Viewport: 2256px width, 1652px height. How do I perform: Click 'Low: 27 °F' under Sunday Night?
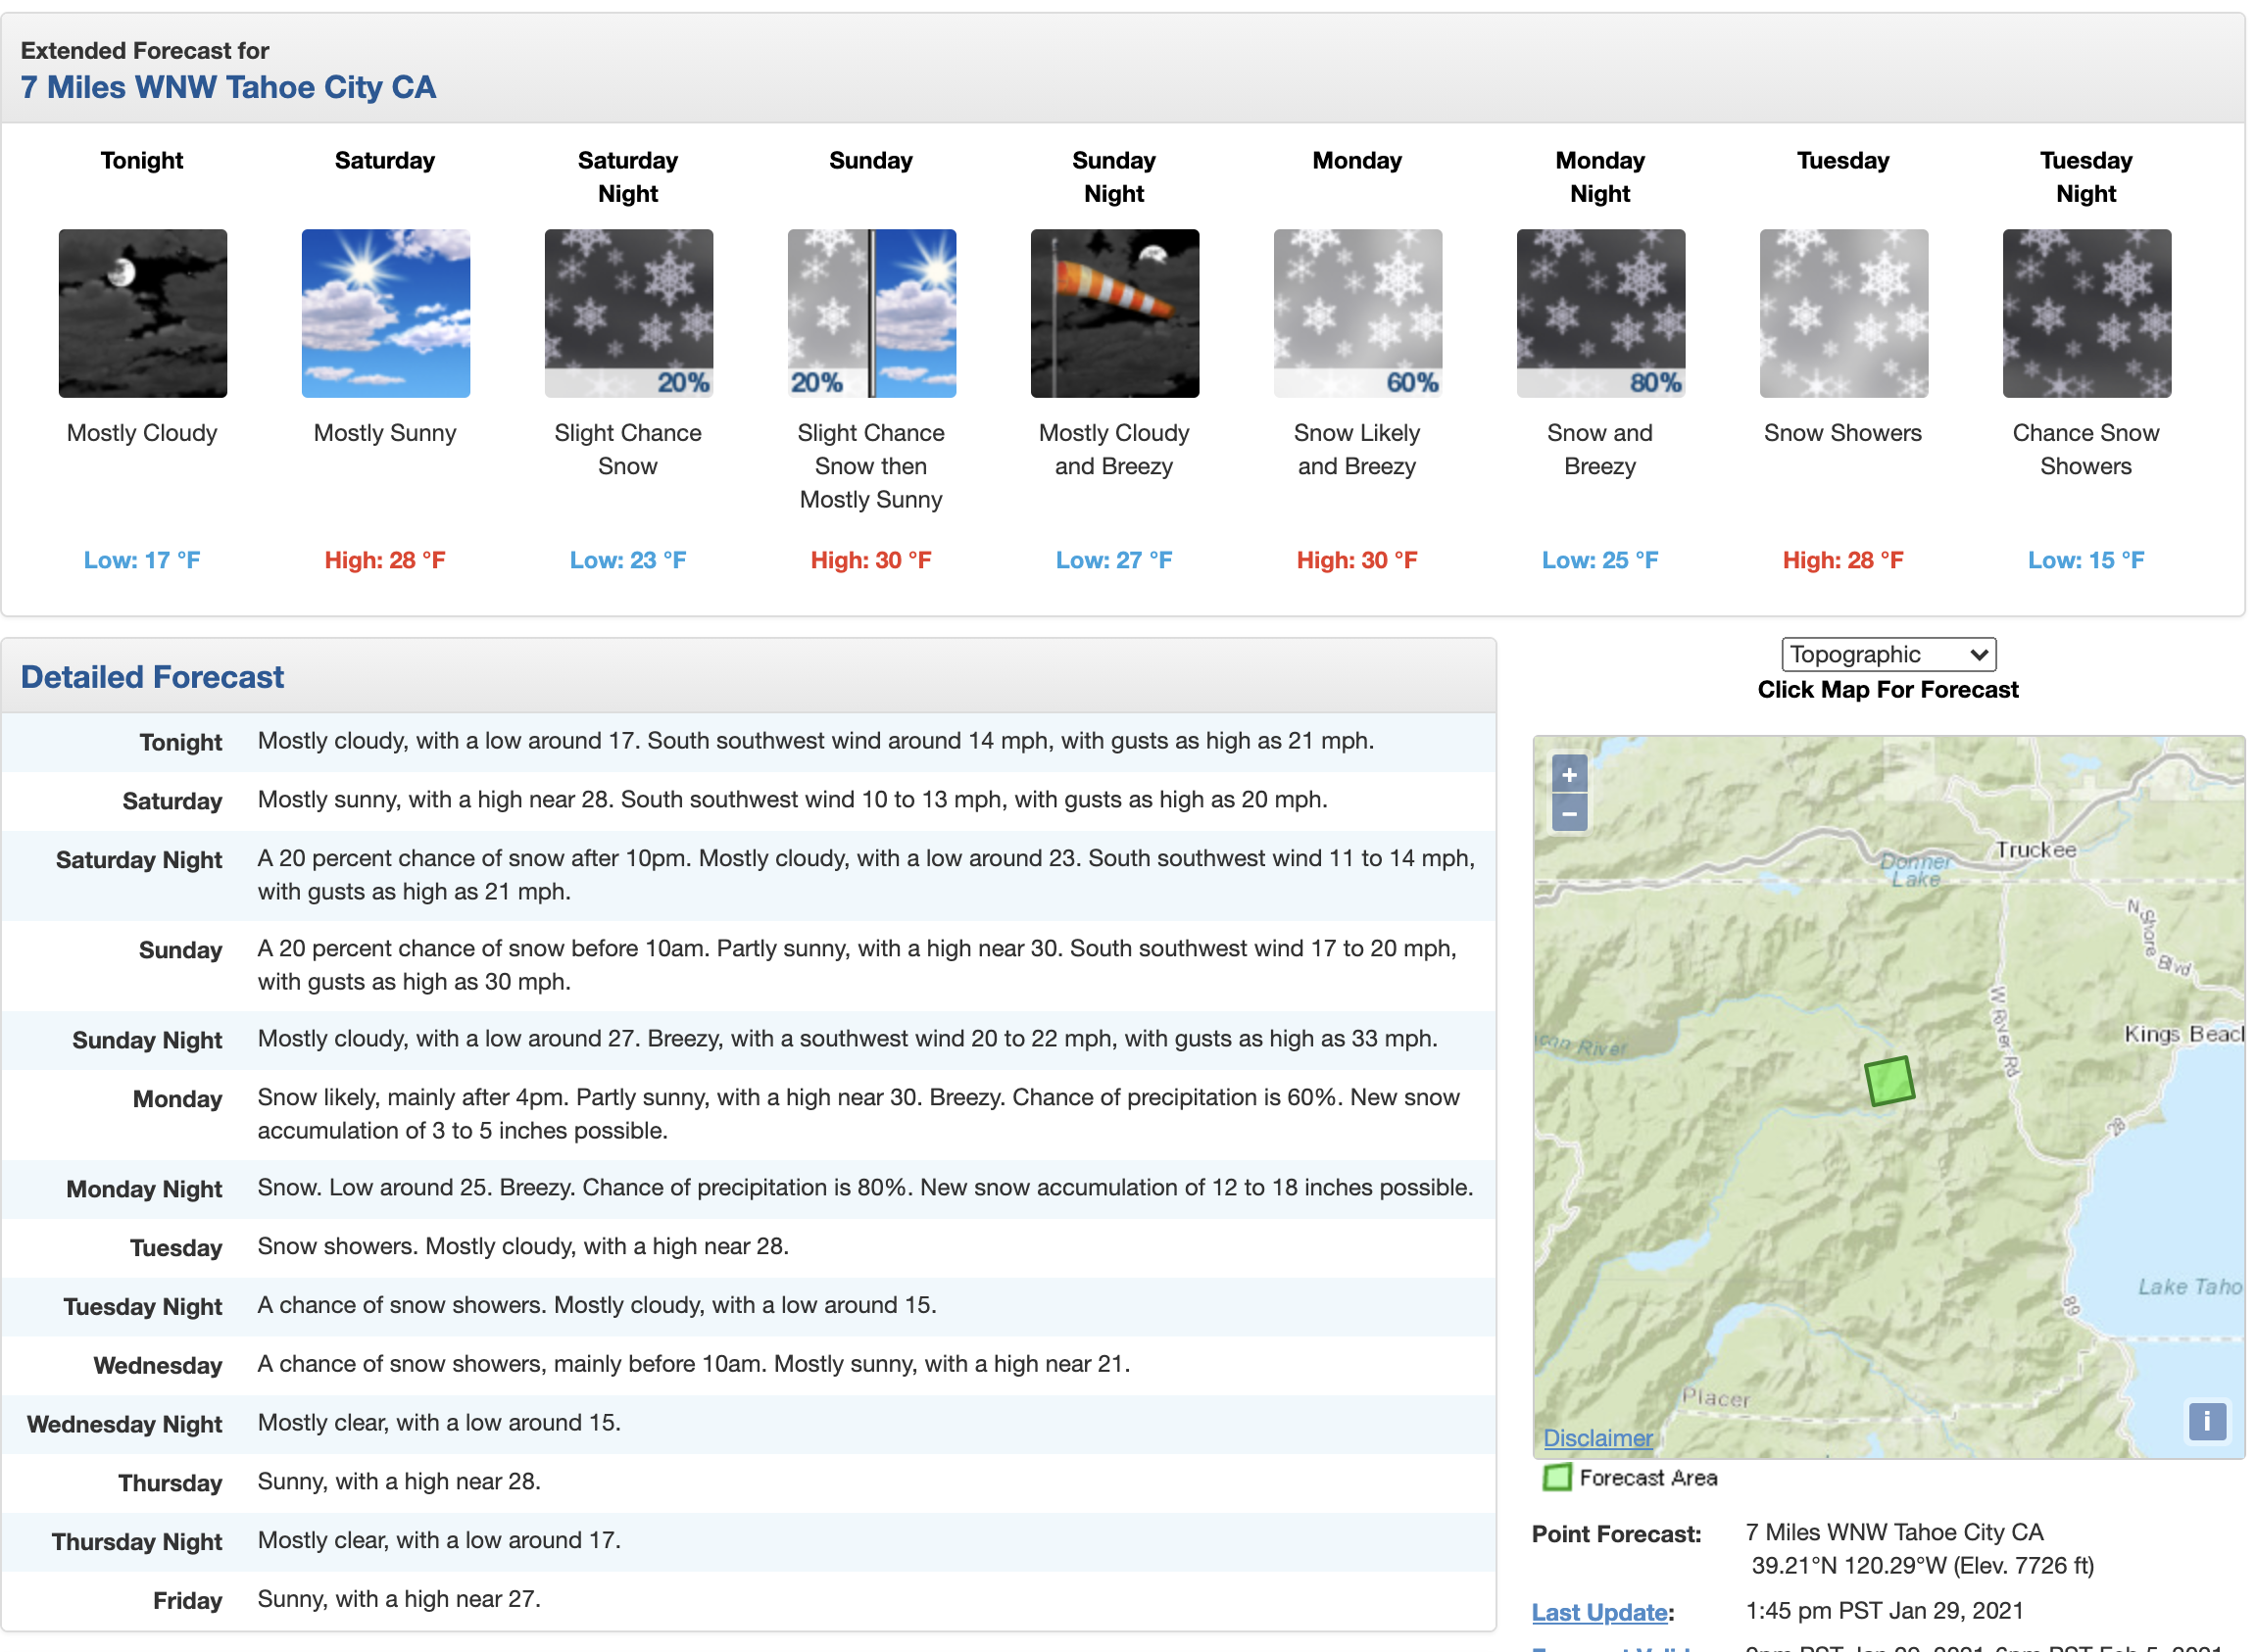1114,561
